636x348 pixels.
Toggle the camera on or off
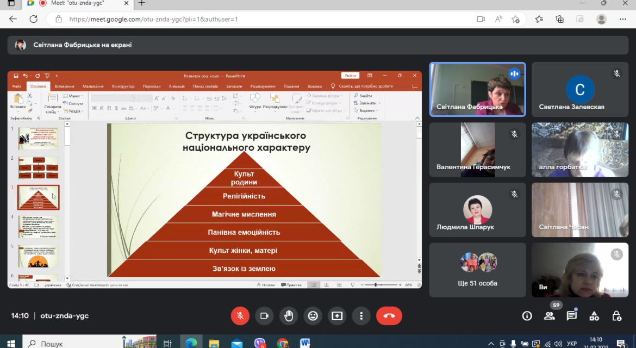point(264,315)
